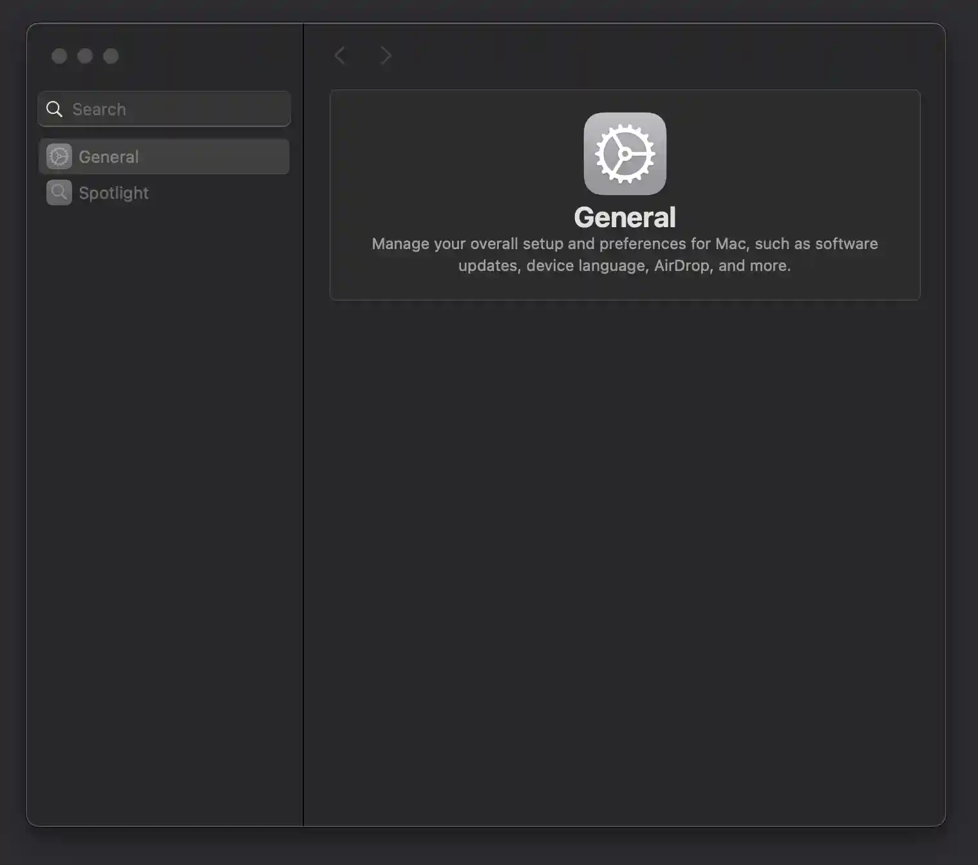Click the search magnifying glass icon
This screenshot has width=978, height=865.
54,109
